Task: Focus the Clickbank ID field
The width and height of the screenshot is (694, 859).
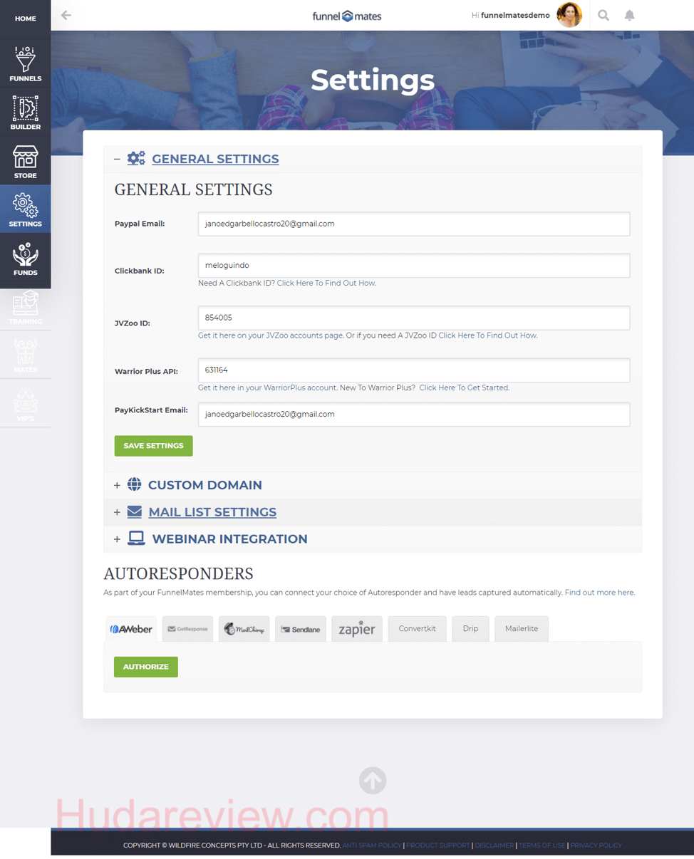Action: click(414, 265)
